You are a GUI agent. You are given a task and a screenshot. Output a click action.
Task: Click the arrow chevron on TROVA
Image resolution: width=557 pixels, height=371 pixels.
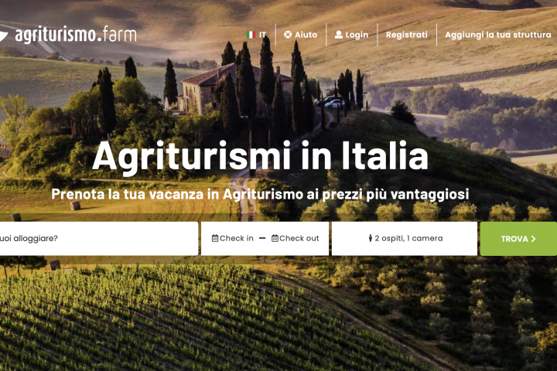[x=533, y=239]
